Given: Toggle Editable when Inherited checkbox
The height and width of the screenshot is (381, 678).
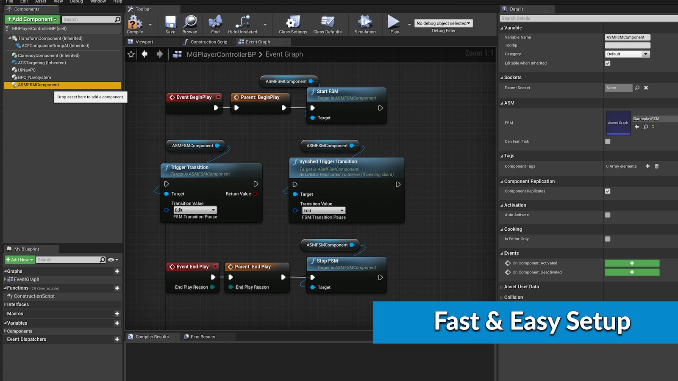Looking at the screenshot, I should point(608,63).
